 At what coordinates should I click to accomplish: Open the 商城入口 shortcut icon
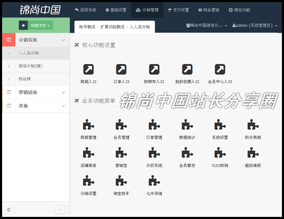click(x=89, y=69)
